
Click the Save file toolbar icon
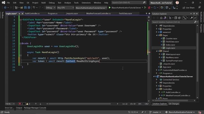pyautogui.click(x=25, y=8)
